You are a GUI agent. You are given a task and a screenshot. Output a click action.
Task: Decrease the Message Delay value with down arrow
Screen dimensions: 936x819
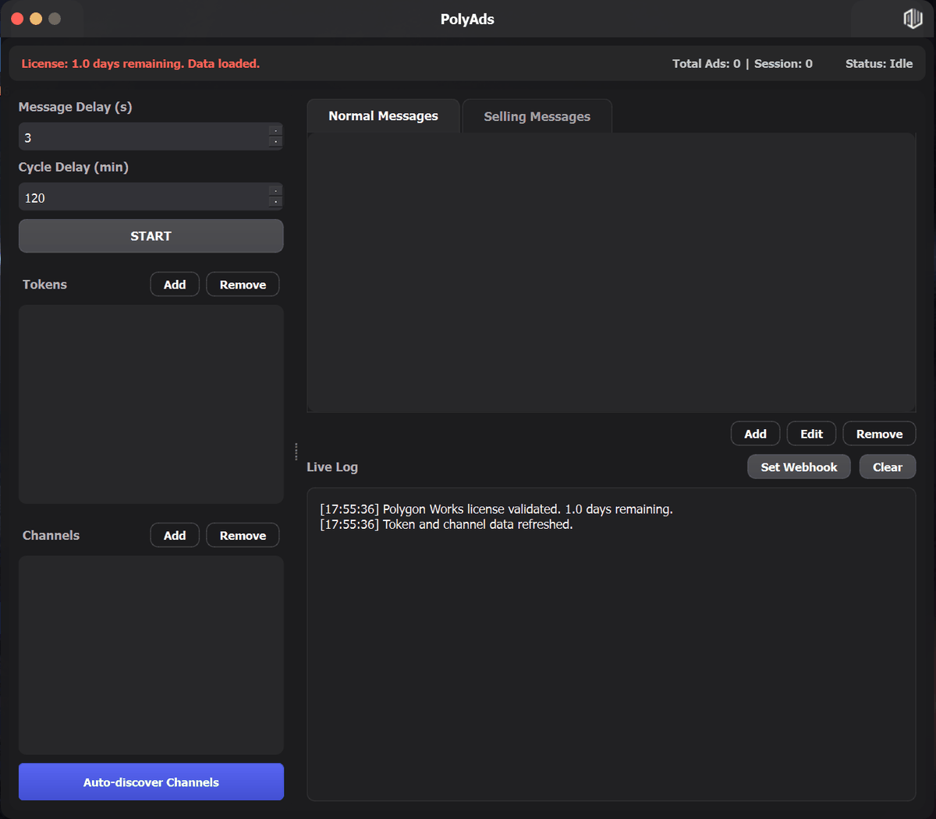point(275,142)
